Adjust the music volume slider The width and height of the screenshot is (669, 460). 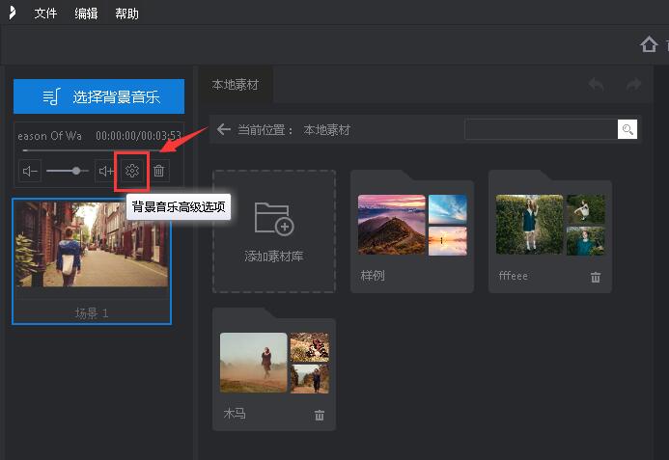[68, 171]
